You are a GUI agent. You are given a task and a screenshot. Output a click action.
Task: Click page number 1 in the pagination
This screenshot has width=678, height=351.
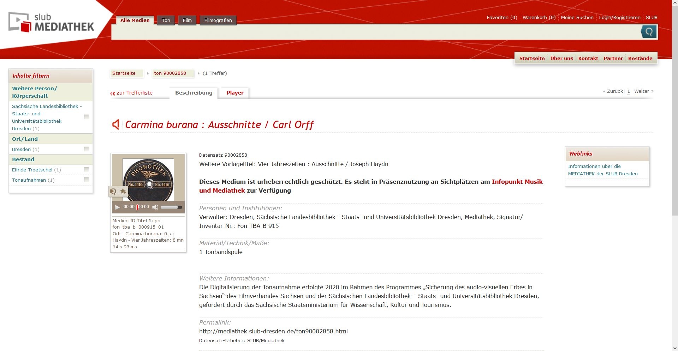629,91
